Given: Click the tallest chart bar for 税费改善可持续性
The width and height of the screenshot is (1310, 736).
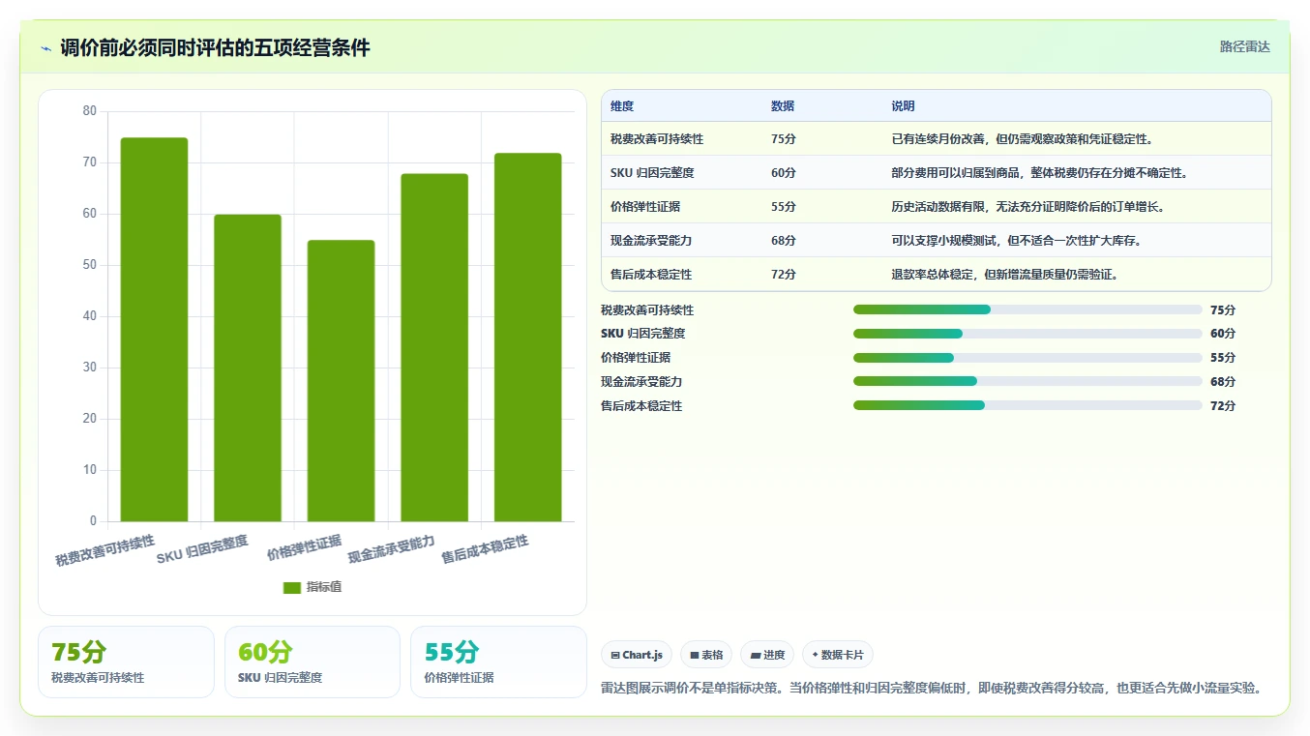Looking at the screenshot, I should (x=154, y=330).
